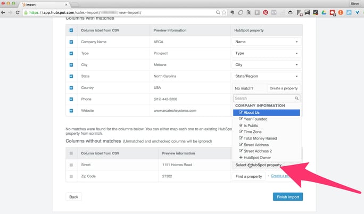Screen dimensions: 364x214
Task: Click the 27302 preview value
Action: coord(167,176)
